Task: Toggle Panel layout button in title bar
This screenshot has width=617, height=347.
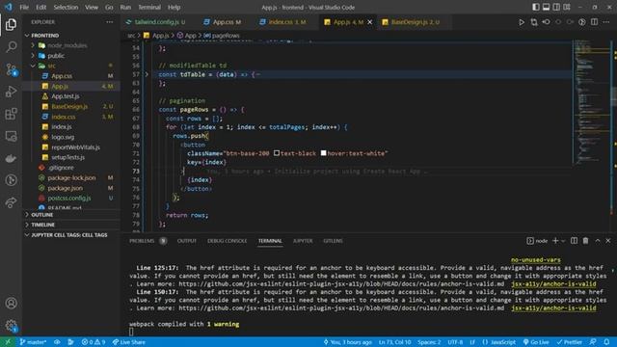Action: pyautogui.click(x=547, y=7)
